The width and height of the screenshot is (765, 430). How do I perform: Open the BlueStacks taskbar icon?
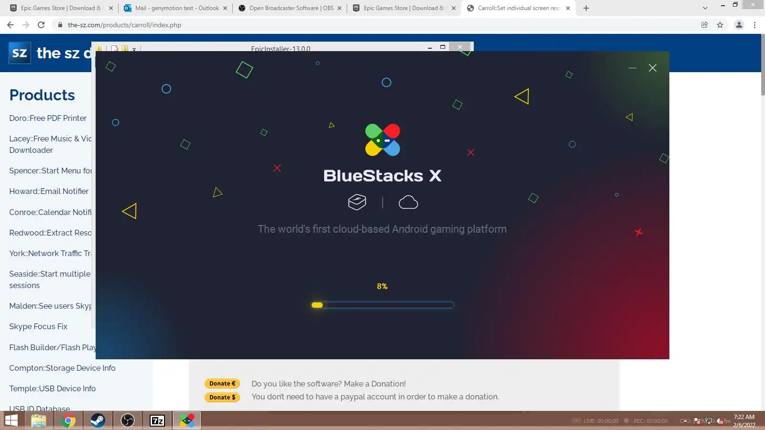tap(187, 420)
